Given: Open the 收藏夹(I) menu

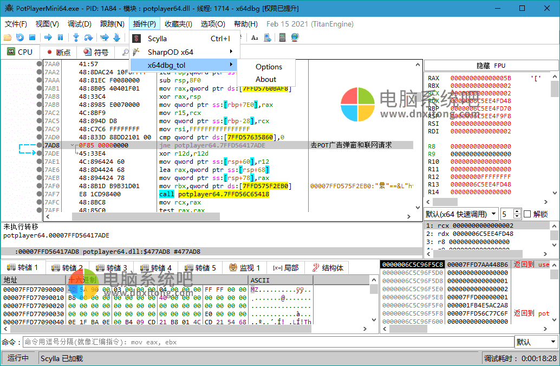Looking at the screenshot, I should [x=178, y=24].
